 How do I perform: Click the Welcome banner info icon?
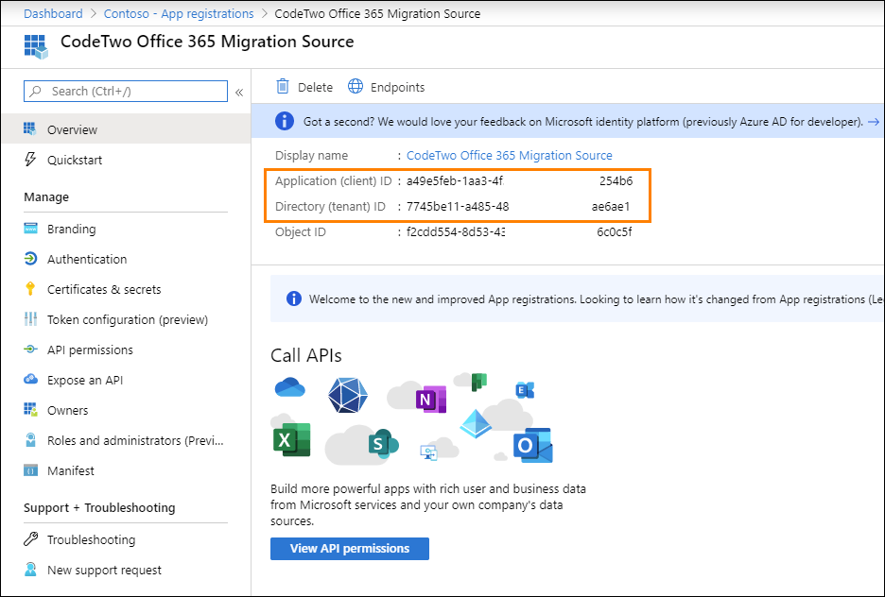293,298
